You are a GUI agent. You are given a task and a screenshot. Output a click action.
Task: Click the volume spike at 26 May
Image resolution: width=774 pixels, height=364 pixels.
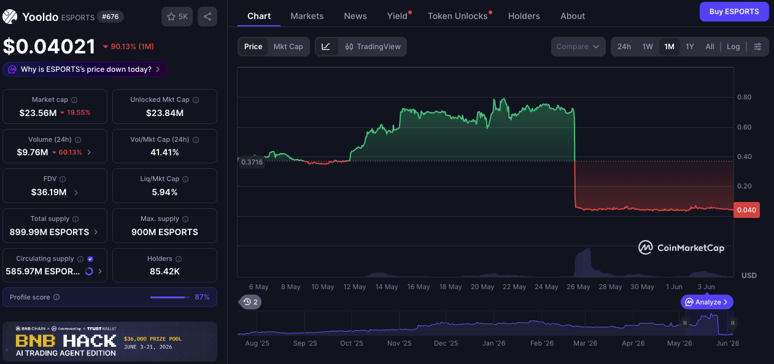coord(583,263)
